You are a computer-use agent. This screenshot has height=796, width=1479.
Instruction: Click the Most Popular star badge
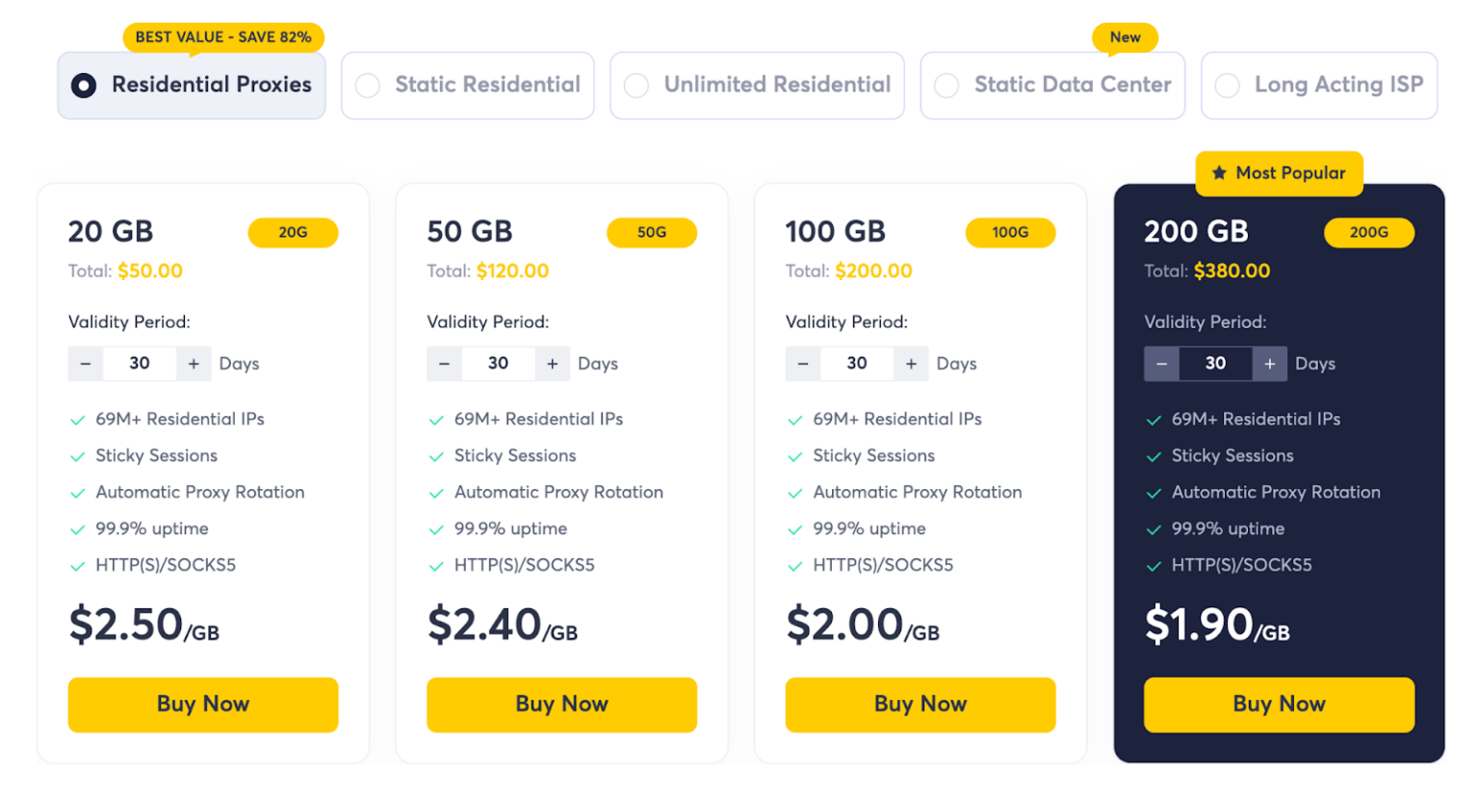point(1279,173)
